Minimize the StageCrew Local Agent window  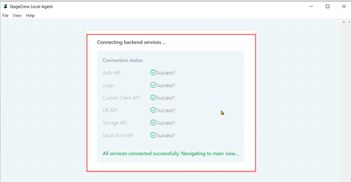(311, 6)
